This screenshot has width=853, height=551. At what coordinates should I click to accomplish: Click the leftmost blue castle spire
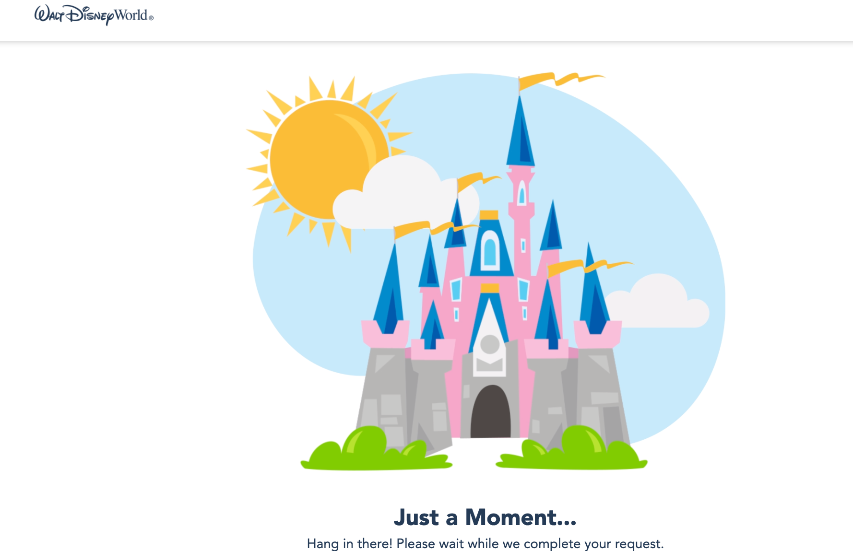pyautogui.click(x=390, y=291)
